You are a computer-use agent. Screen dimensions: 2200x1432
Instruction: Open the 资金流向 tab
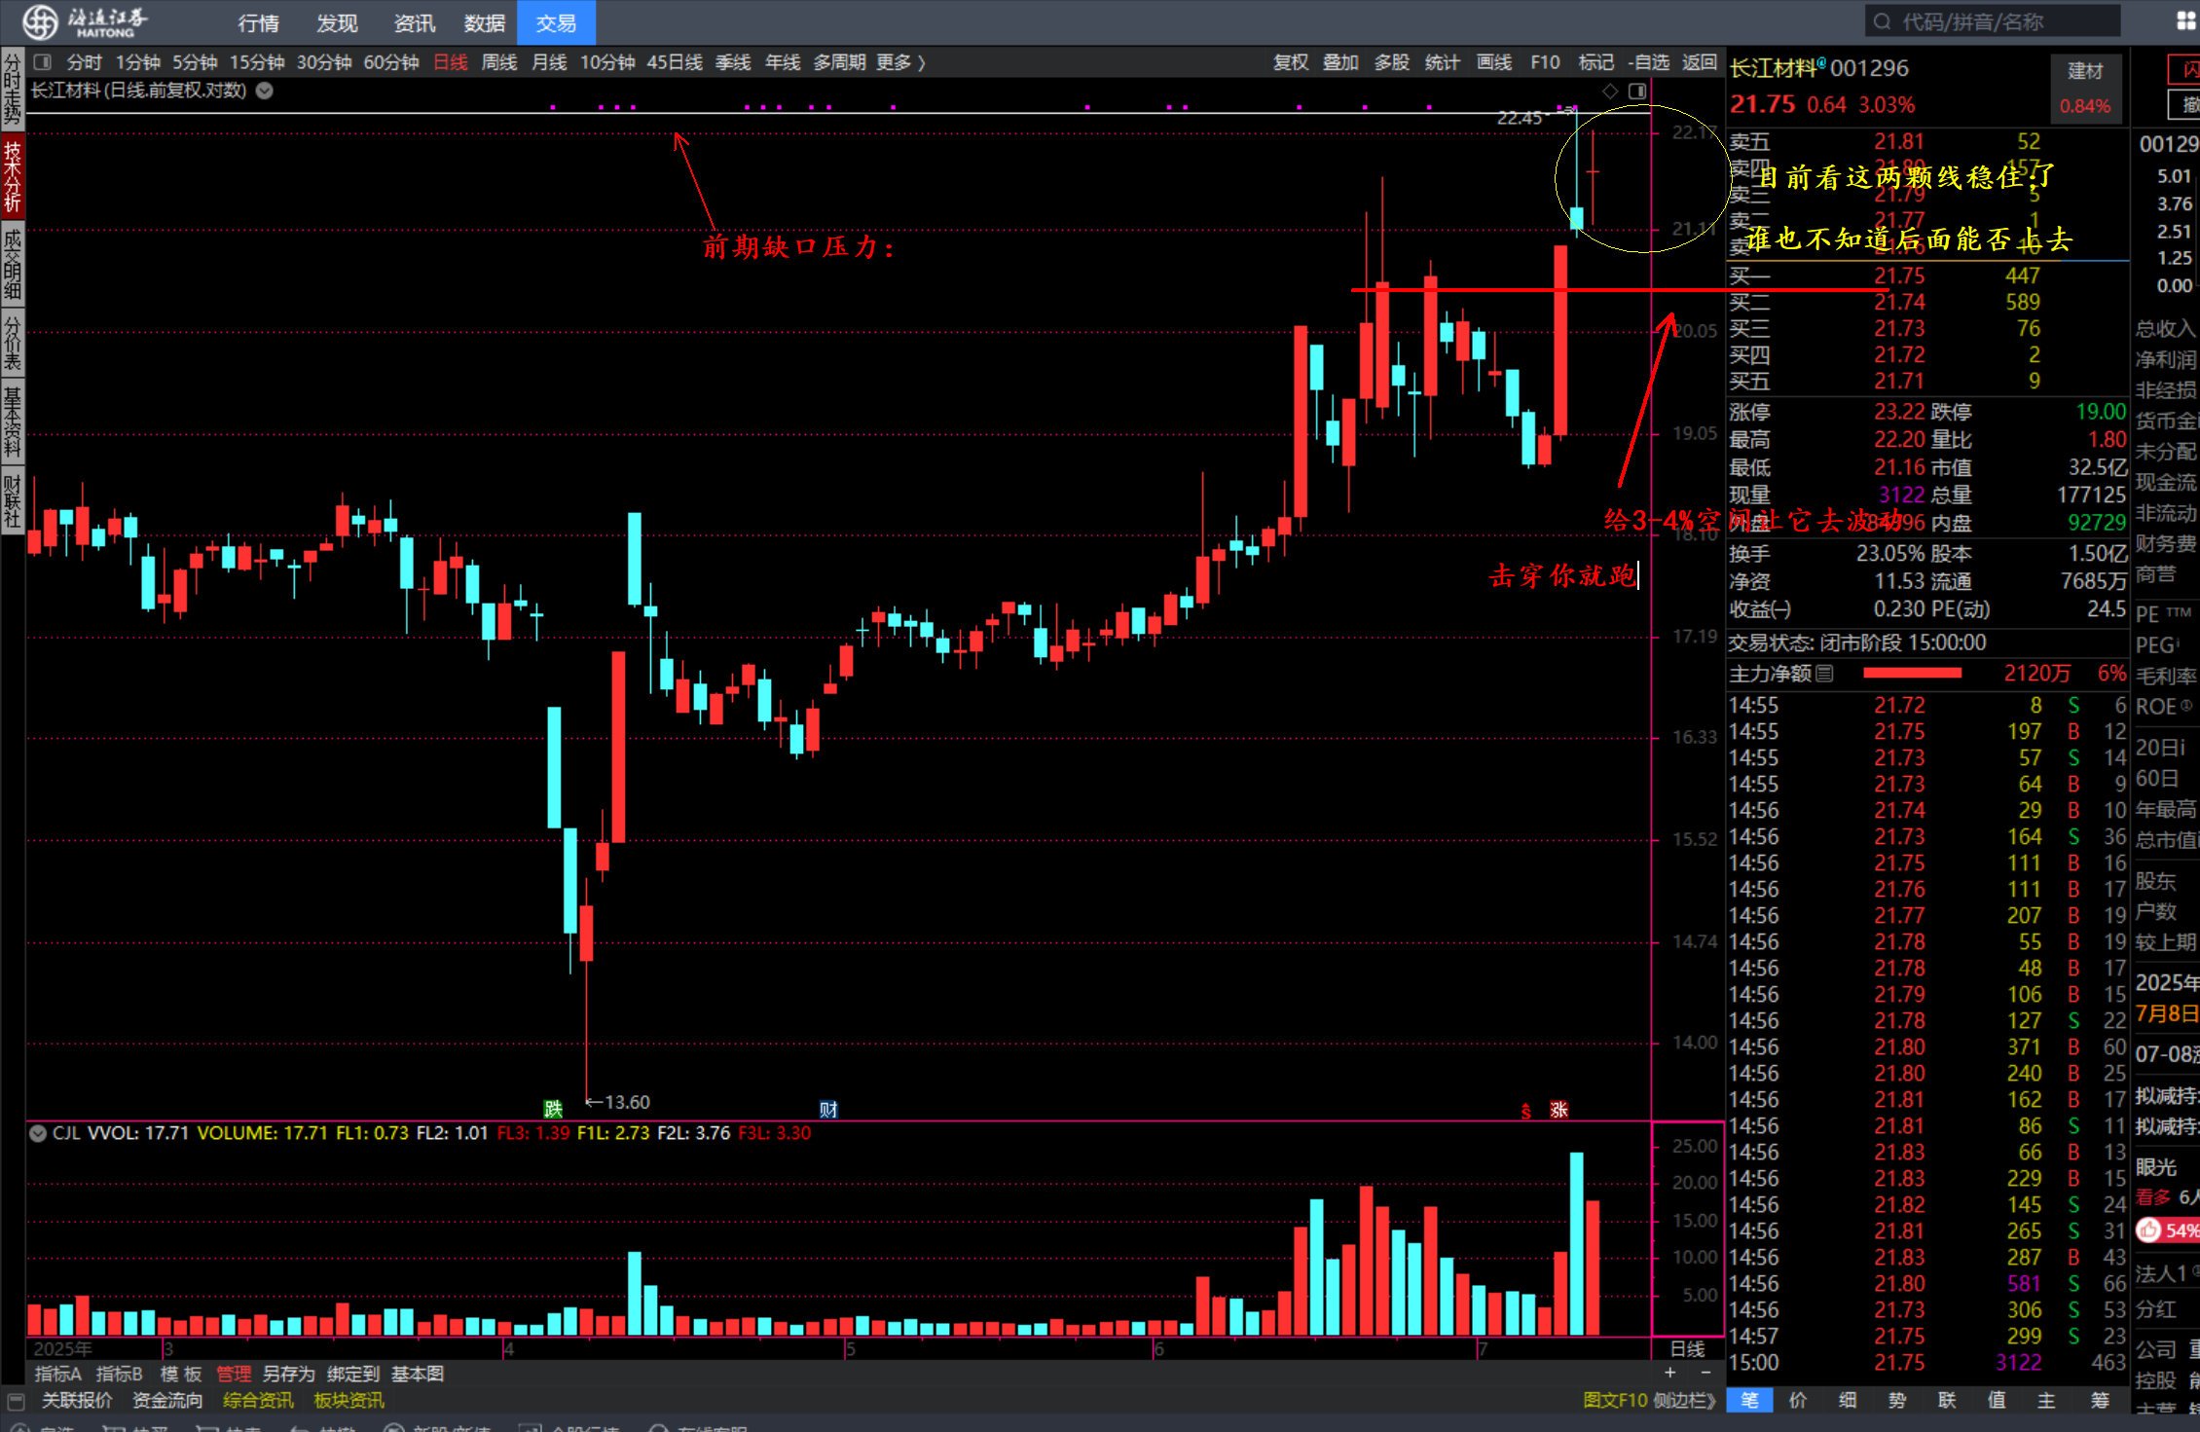168,1400
